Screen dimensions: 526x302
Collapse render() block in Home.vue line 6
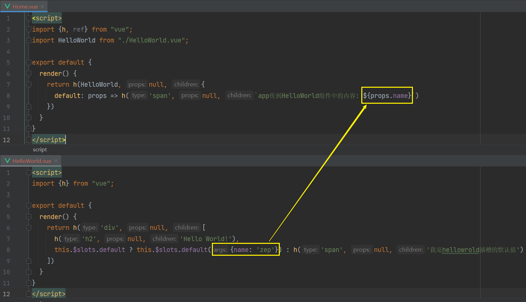pos(29,74)
